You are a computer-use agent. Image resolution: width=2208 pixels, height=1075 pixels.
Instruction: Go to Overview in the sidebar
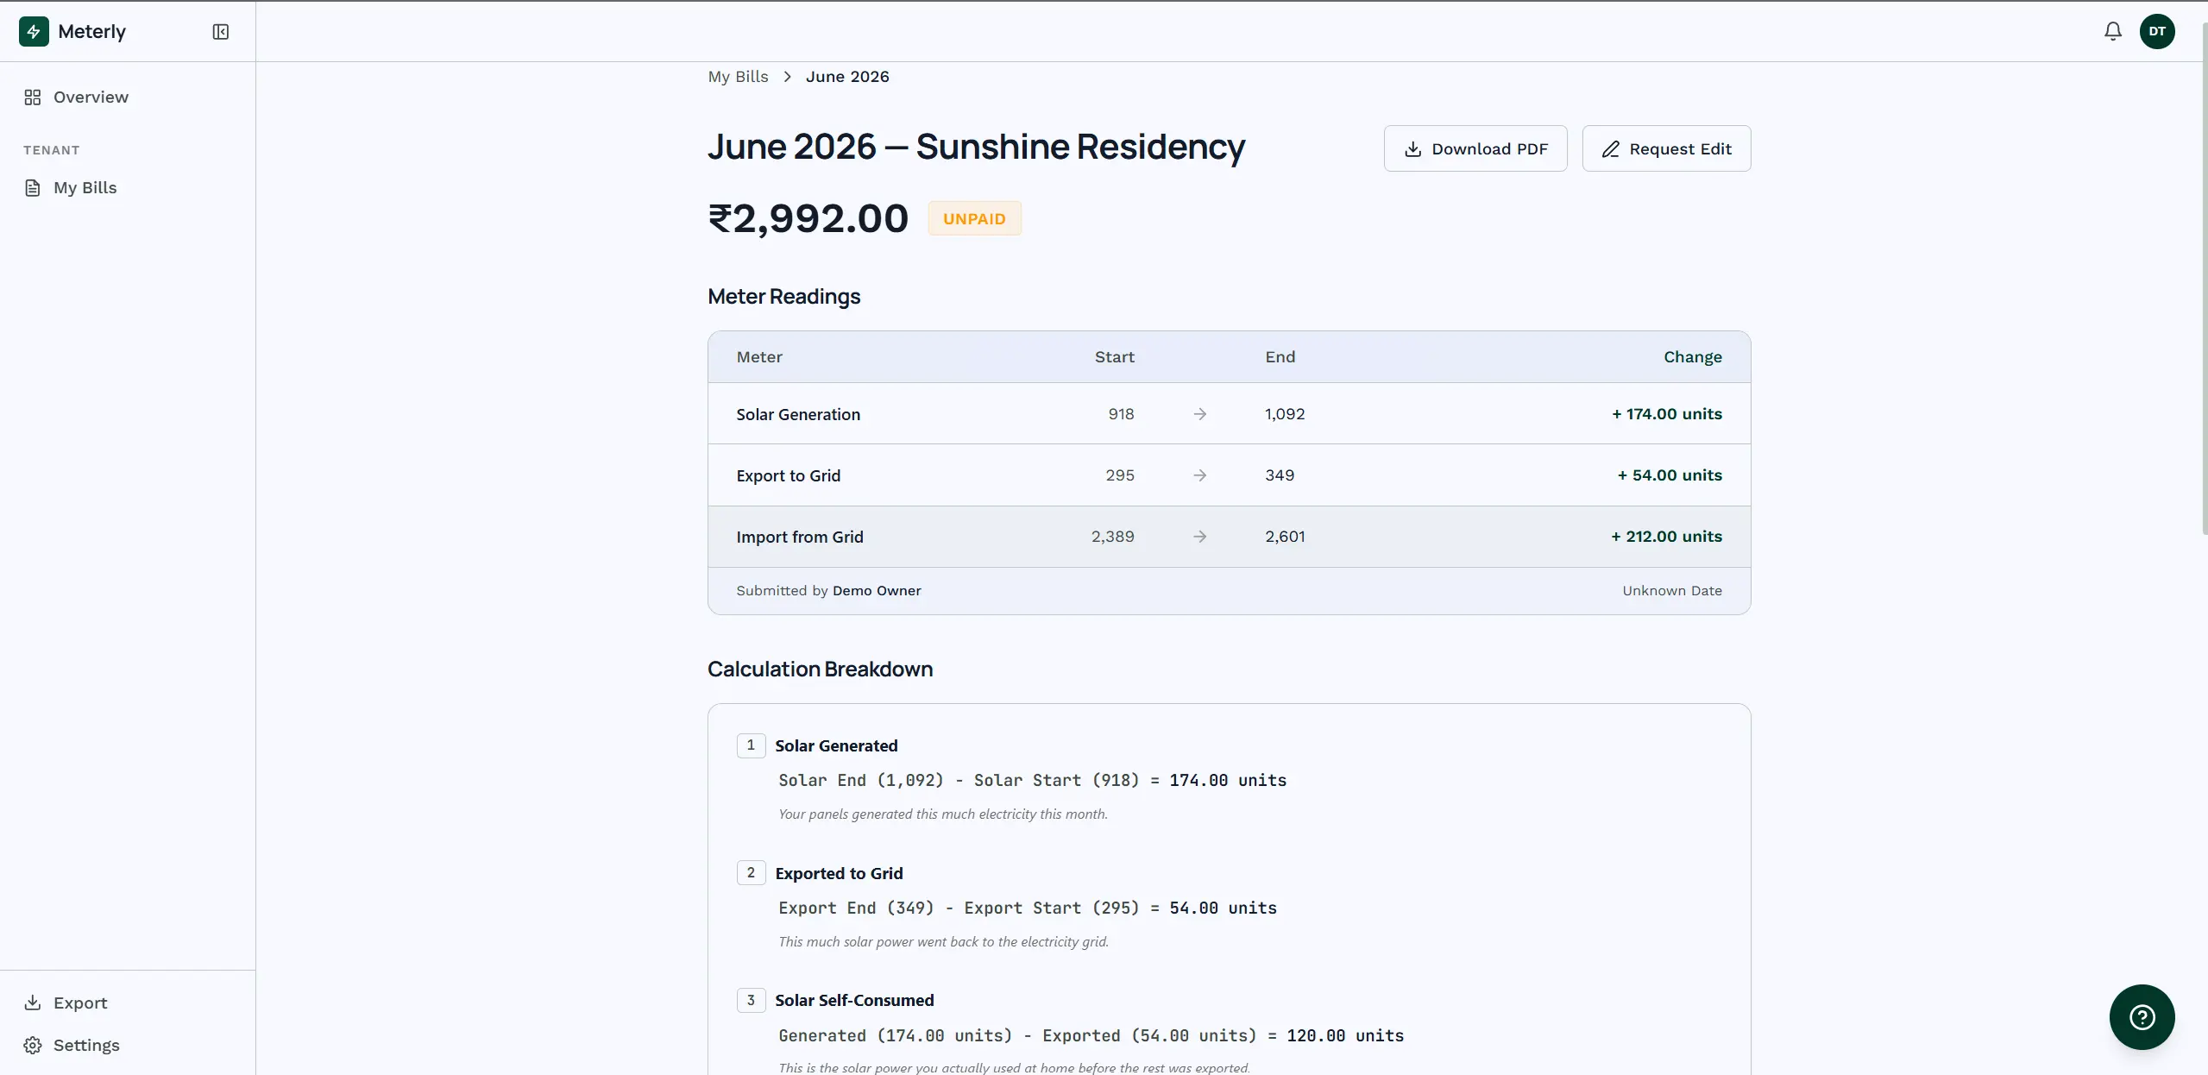[91, 97]
